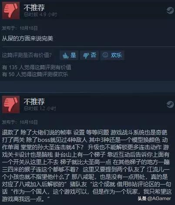
Task: Click the smiley face icon beside 欢乐
Action: click(105, 55)
